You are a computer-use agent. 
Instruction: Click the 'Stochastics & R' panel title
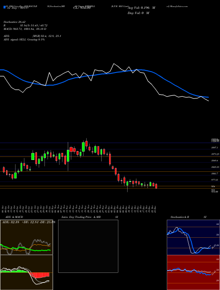point(180,217)
